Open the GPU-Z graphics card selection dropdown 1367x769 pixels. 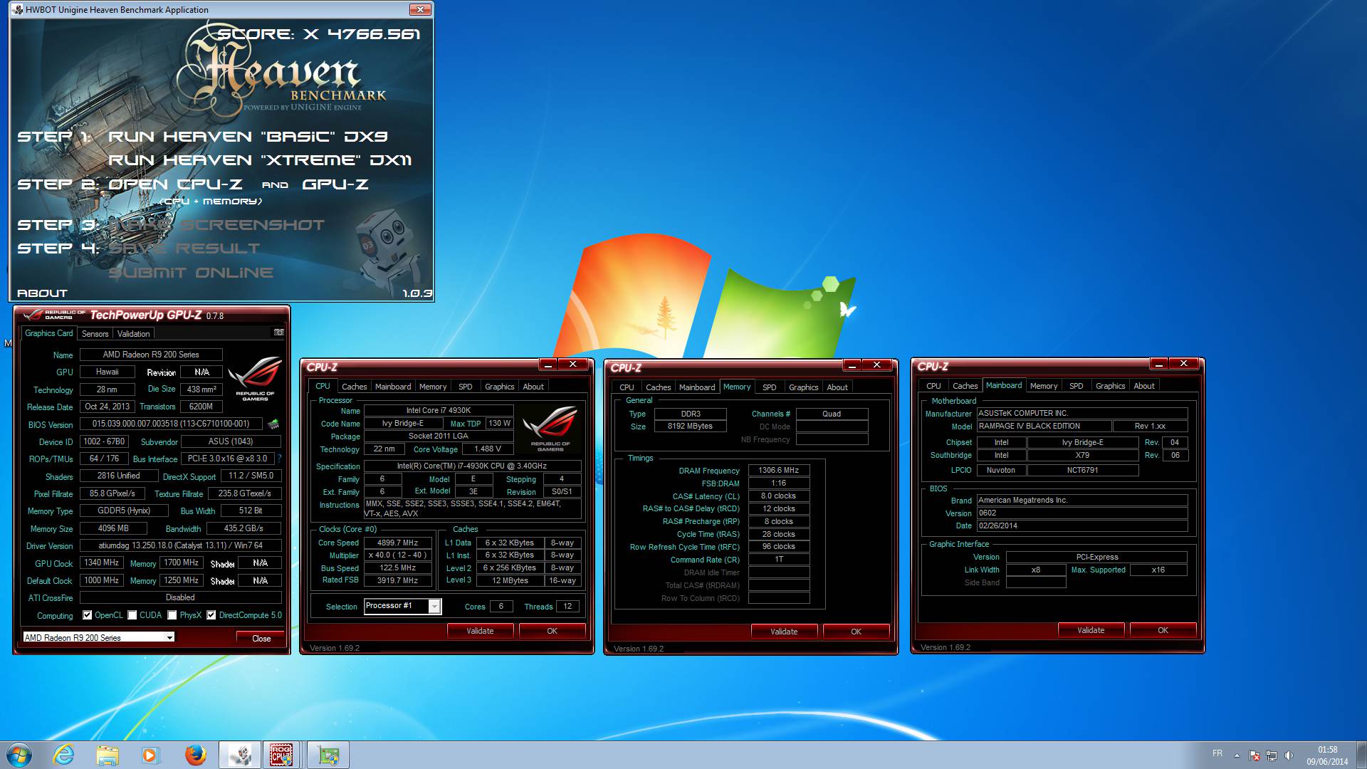pos(169,637)
